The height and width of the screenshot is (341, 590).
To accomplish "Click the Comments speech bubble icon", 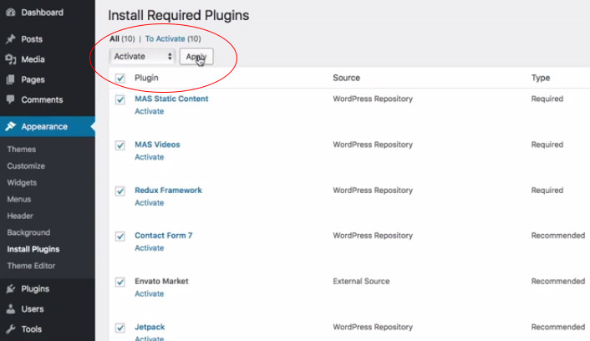I will click(x=11, y=99).
